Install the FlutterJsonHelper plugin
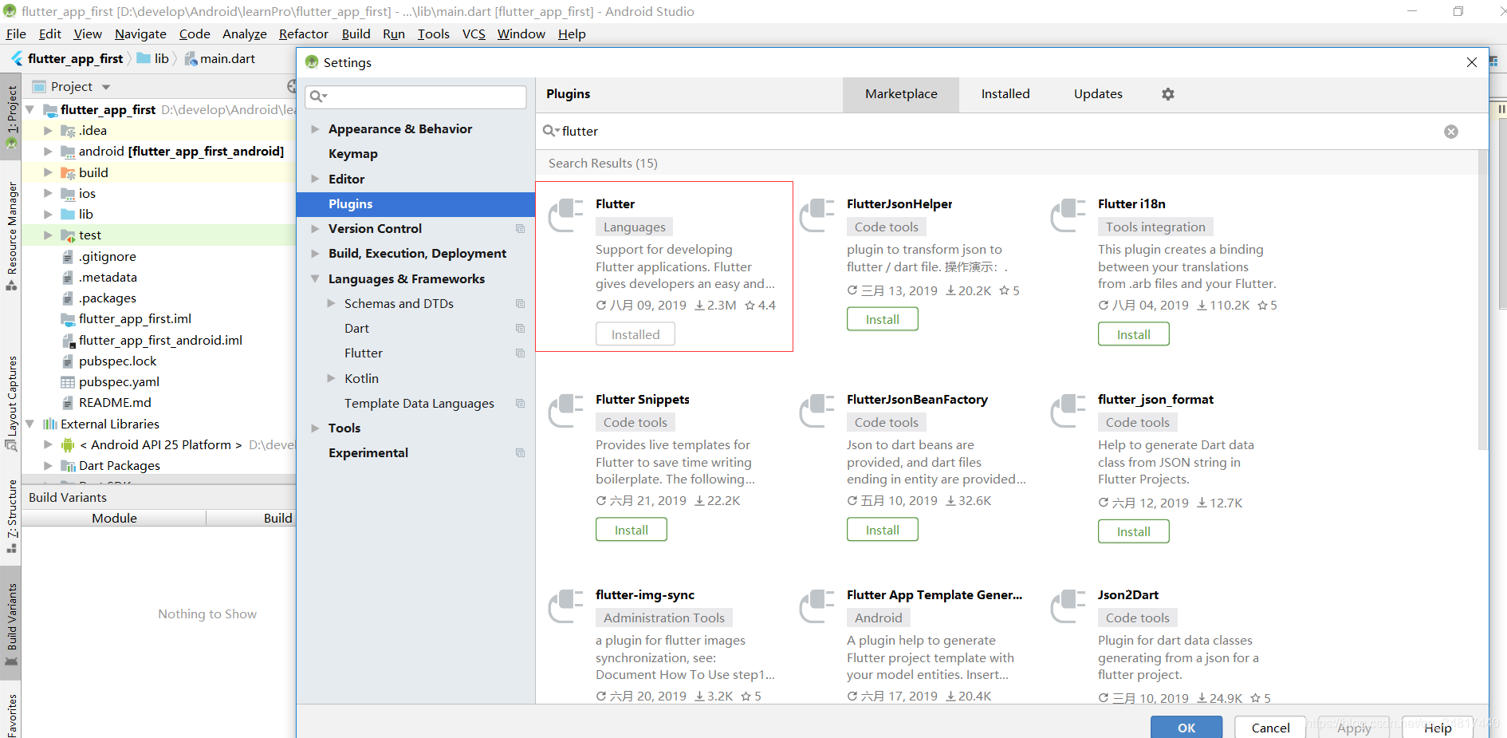This screenshot has height=738, width=1507. 883,319
